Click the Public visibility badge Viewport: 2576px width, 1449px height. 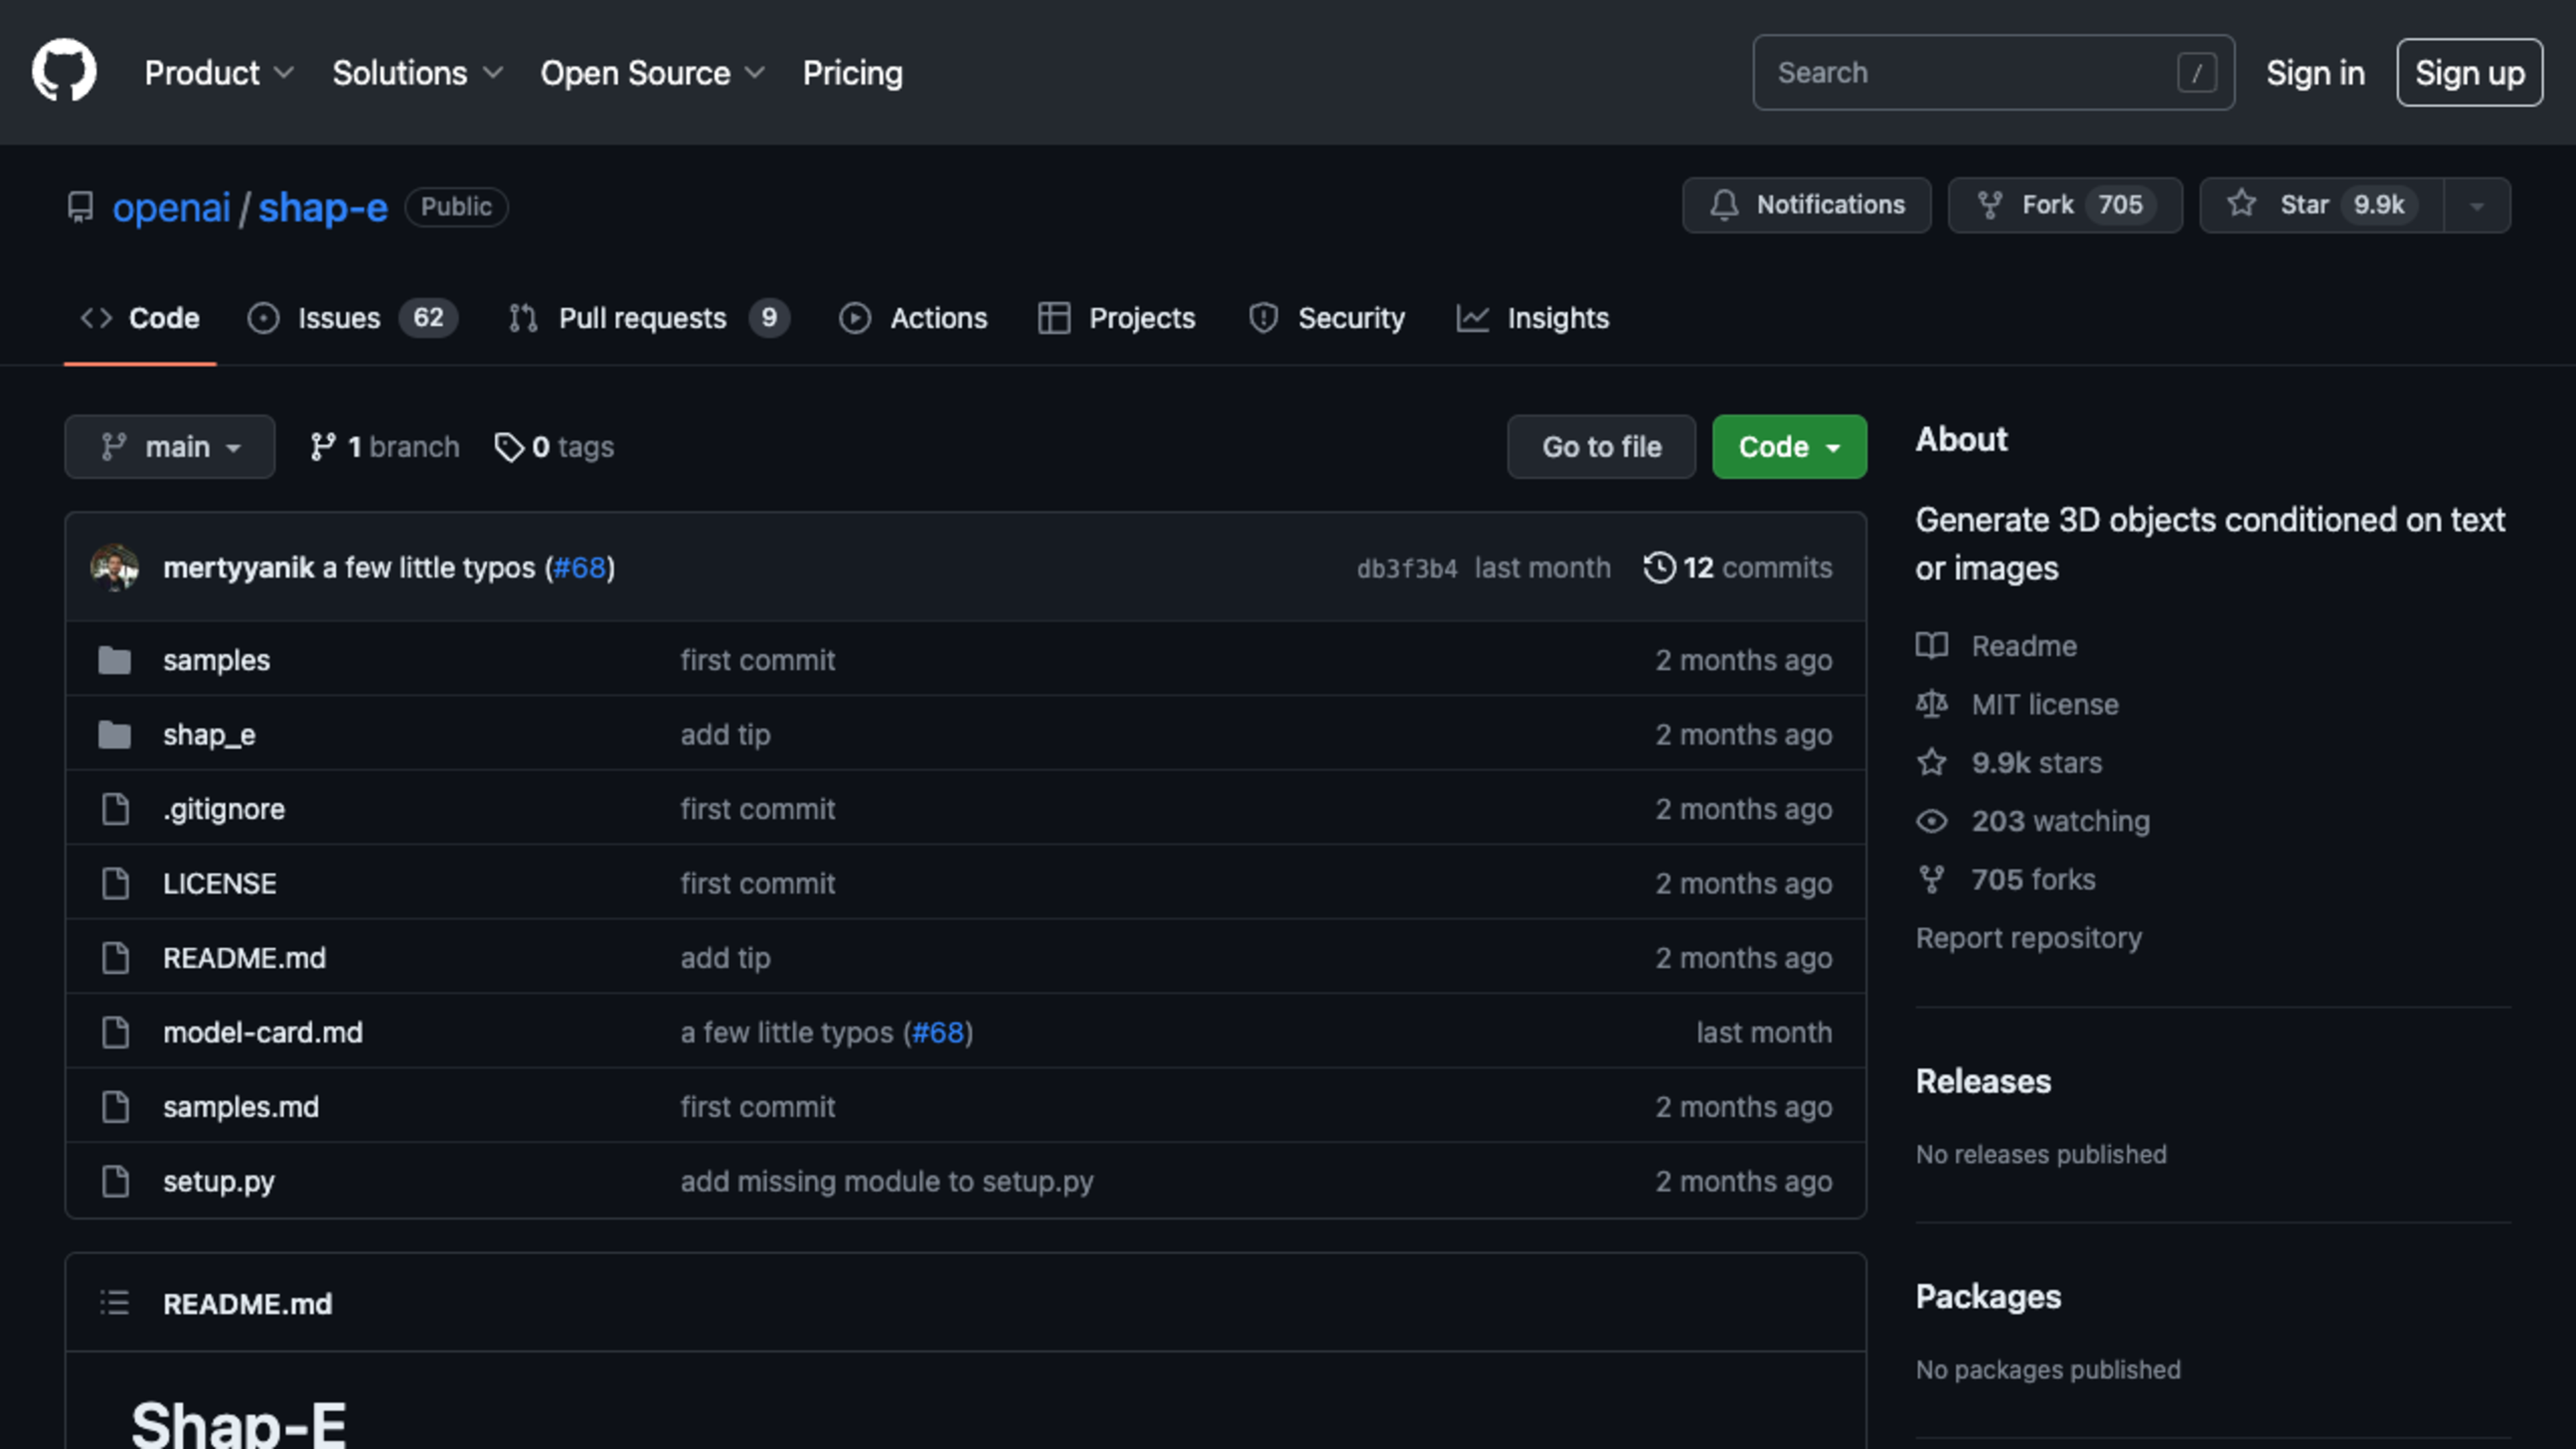tap(456, 207)
